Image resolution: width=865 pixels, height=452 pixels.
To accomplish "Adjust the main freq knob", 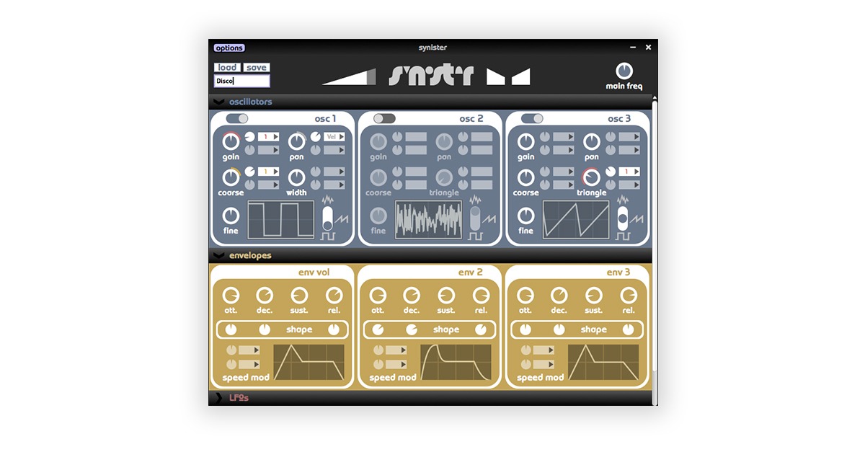I will coord(624,71).
